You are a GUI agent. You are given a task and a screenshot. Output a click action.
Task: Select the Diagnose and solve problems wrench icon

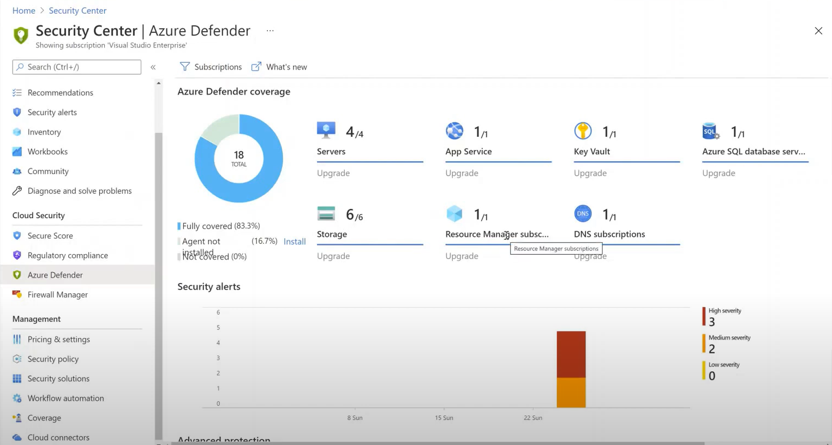(x=17, y=191)
